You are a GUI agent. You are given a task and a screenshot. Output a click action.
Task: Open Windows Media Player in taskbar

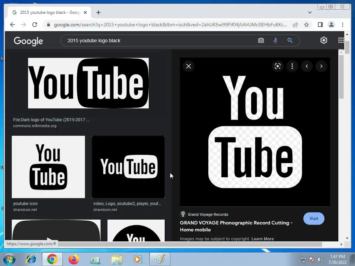pyautogui.click(x=138, y=259)
